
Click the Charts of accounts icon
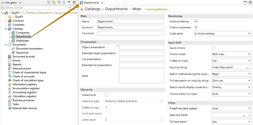10,77
